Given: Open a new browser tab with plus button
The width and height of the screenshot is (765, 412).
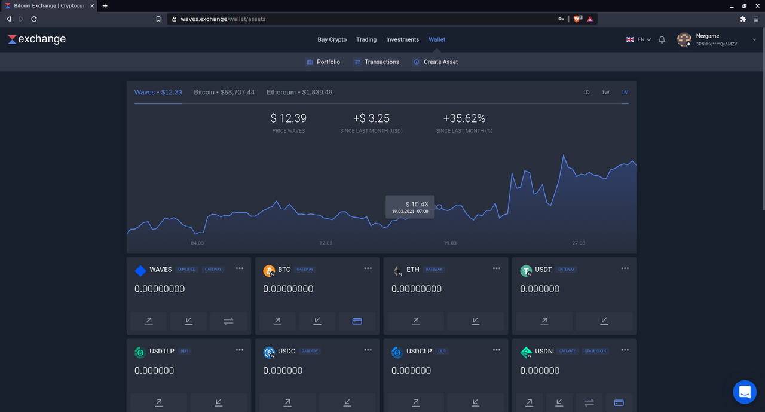Looking at the screenshot, I should (x=105, y=5).
